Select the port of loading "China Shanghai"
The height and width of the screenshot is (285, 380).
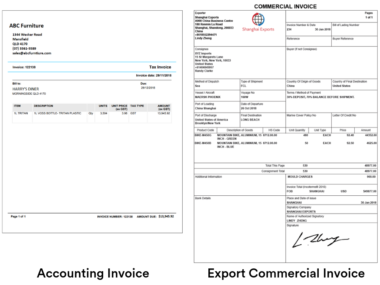(x=205, y=109)
